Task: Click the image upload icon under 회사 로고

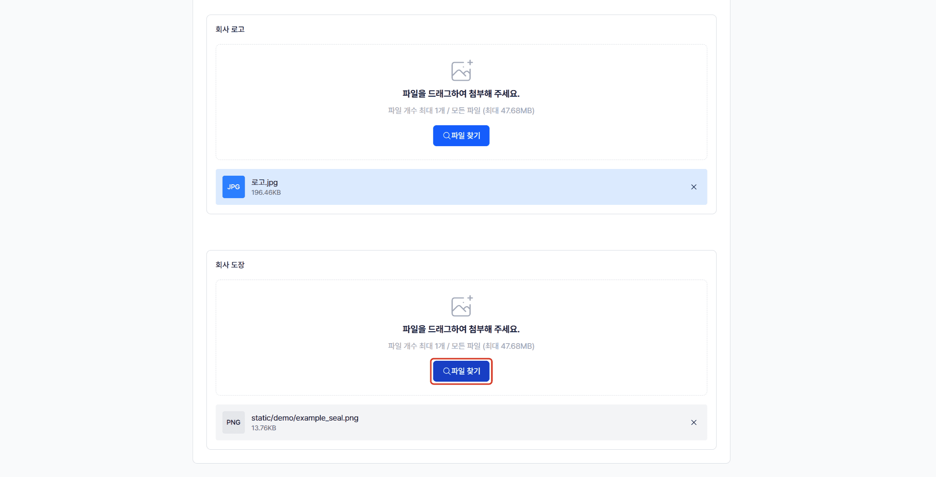Action: [462, 70]
